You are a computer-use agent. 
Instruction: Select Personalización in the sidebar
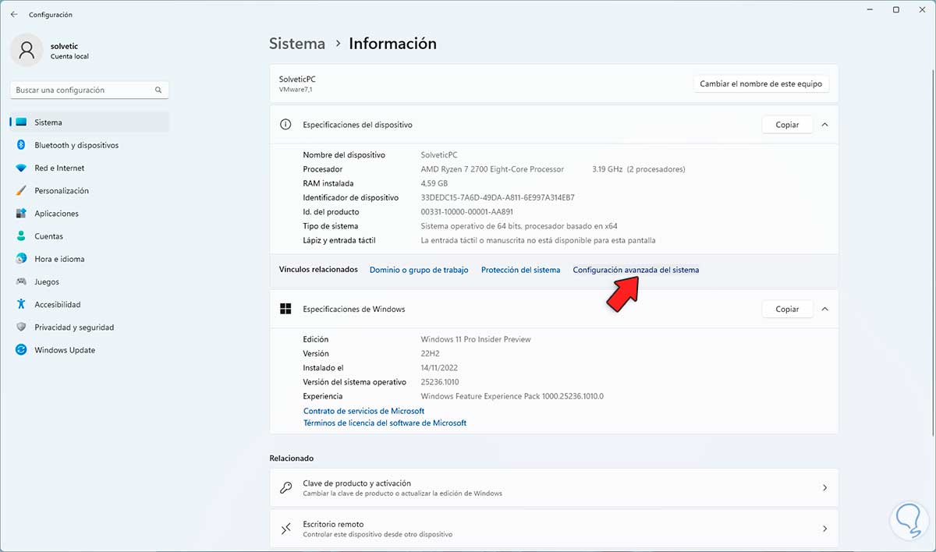pyautogui.click(x=90, y=190)
